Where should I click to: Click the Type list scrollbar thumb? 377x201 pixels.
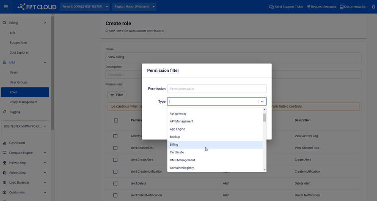(264, 117)
